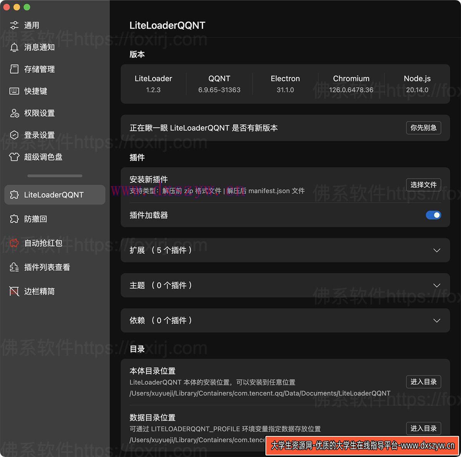Image resolution: width=461 pixels, height=457 pixels.
Task: Click the 插件列表查看 plugin list icon
Action: point(14,267)
